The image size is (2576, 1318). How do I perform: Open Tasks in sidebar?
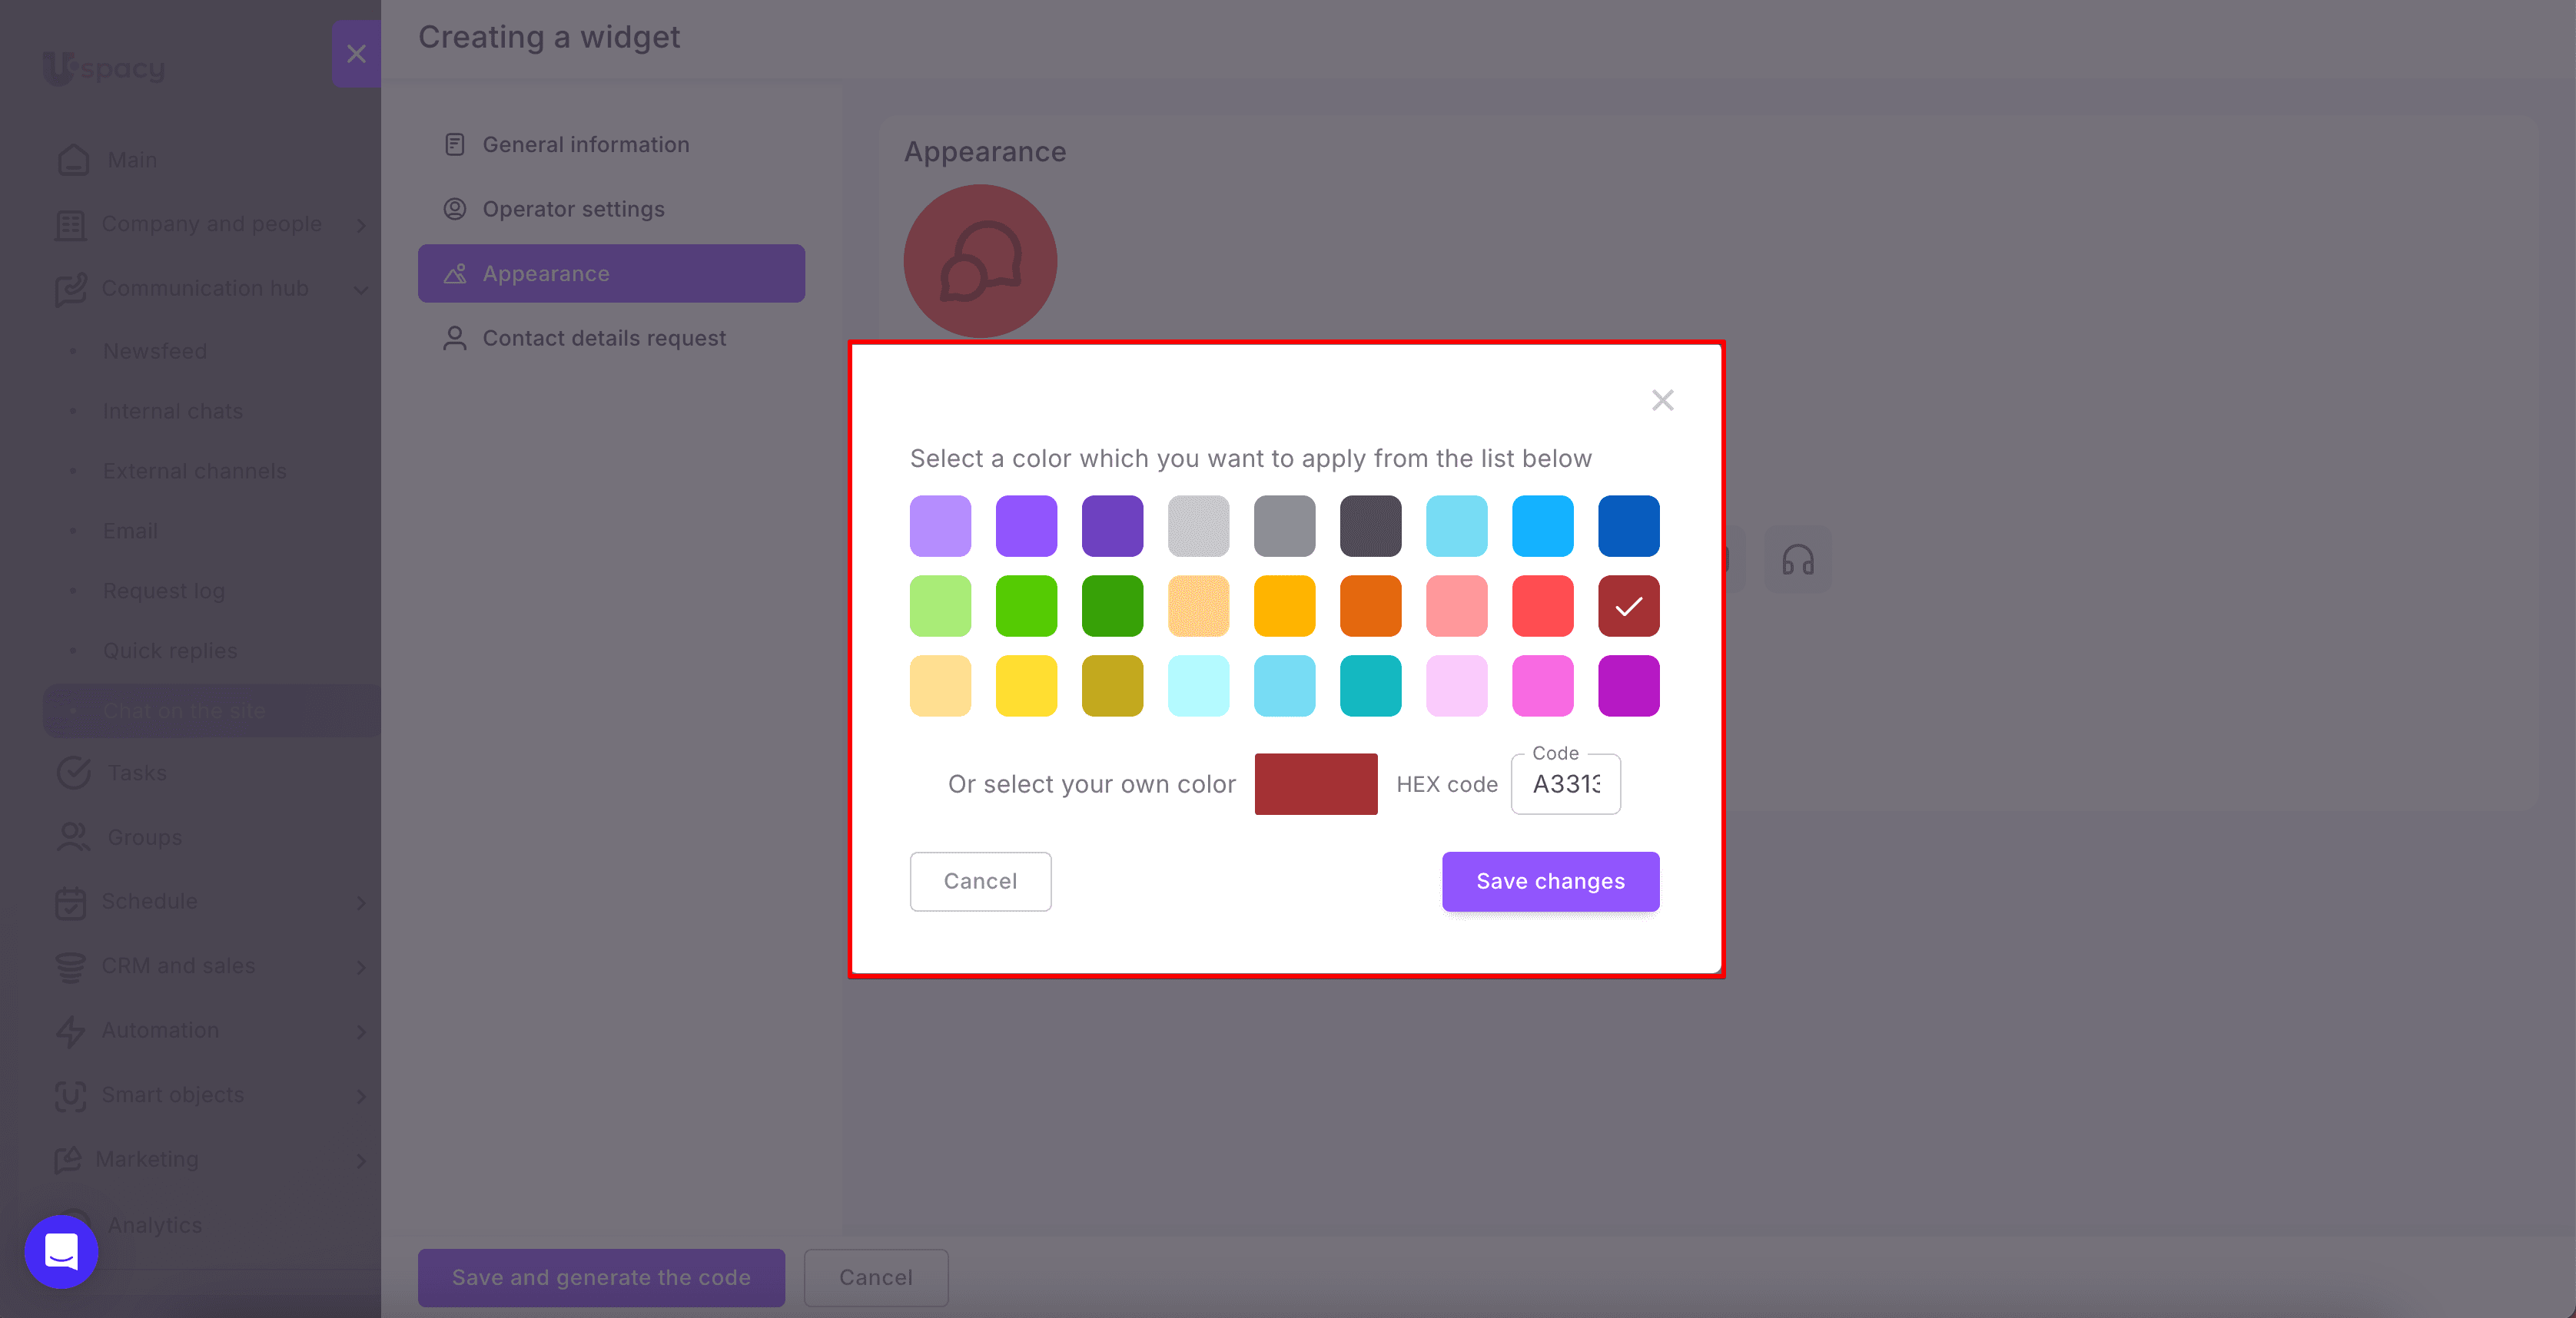(137, 773)
